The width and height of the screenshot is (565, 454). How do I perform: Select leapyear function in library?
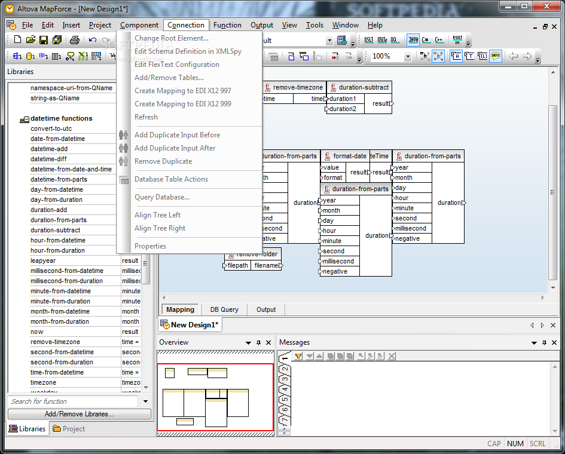point(43,260)
